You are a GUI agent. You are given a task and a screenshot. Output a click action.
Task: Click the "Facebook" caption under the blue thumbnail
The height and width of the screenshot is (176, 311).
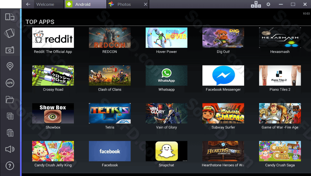tap(110, 165)
